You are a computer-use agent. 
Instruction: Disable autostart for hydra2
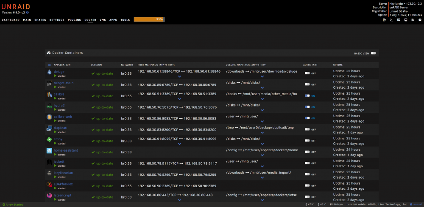click(x=307, y=107)
